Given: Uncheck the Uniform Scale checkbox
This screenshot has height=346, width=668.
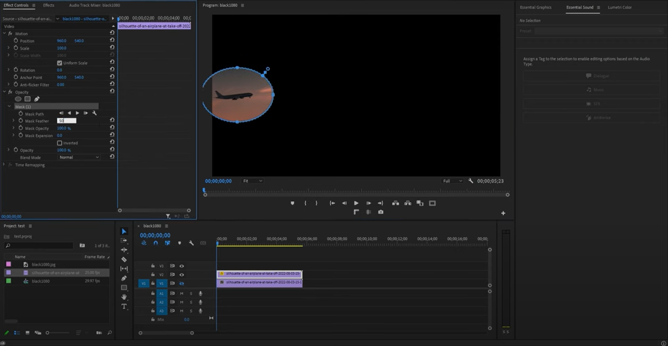Looking at the screenshot, I should tap(59, 63).
